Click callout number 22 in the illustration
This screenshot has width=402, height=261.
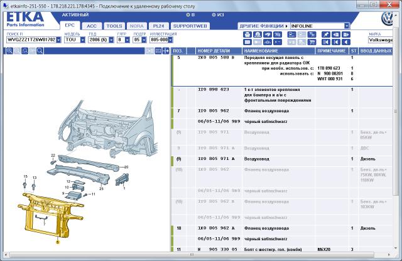pos(53,155)
